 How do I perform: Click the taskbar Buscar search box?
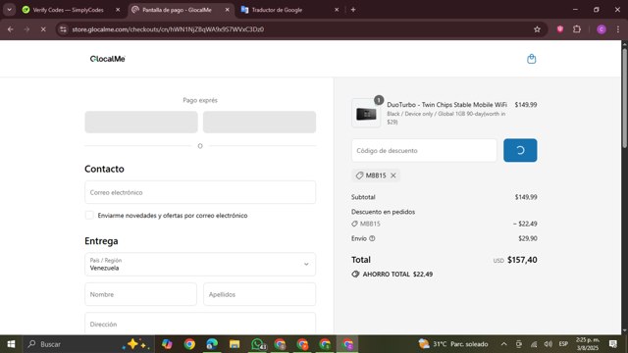(88, 344)
